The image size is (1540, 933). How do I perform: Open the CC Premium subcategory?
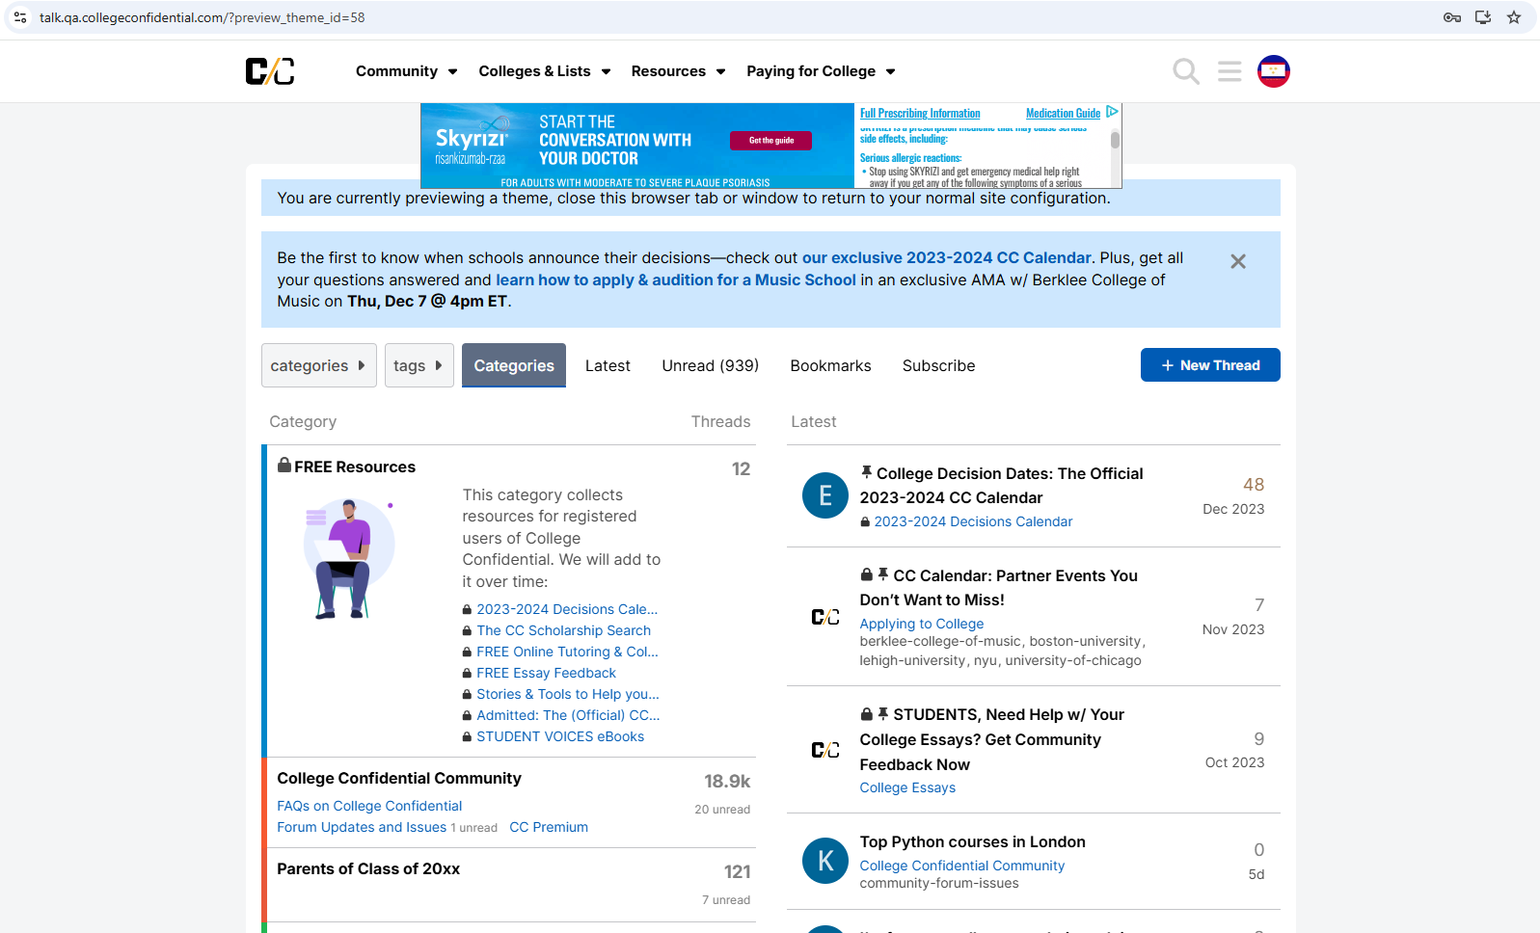549,827
